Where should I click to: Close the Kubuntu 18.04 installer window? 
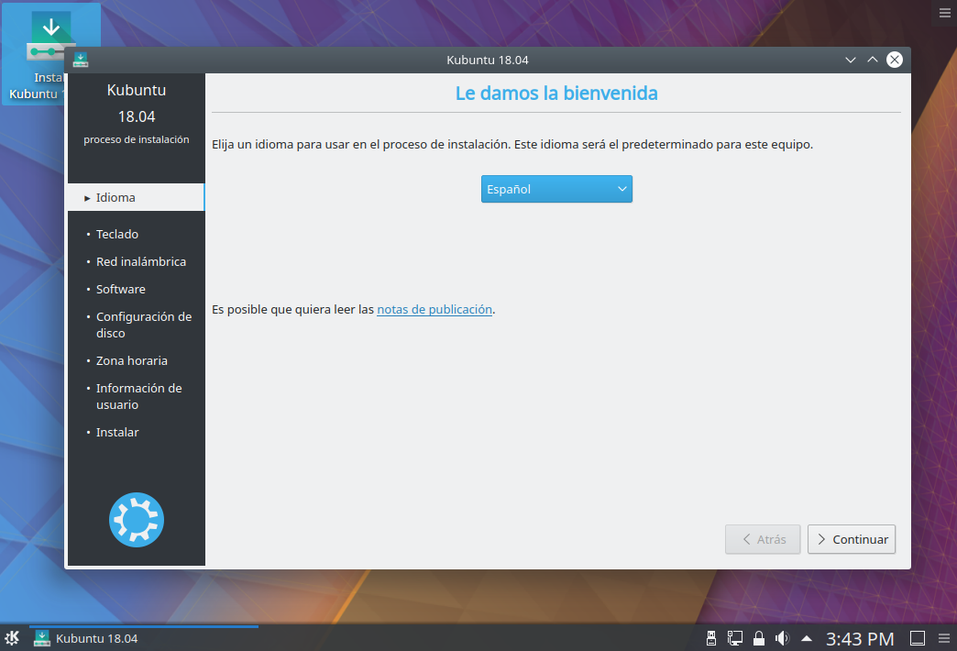(x=895, y=60)
